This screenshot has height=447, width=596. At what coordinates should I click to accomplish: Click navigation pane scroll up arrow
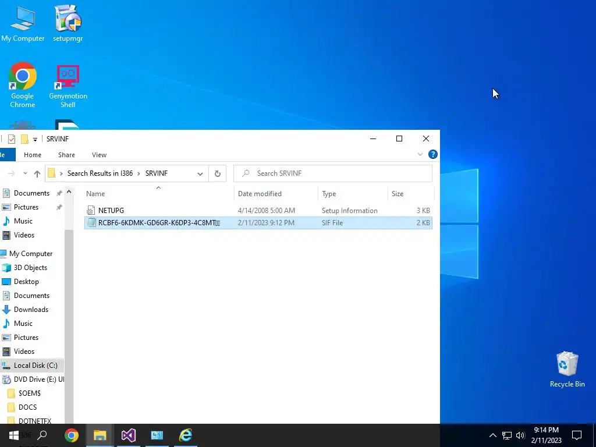coord(69,192)
